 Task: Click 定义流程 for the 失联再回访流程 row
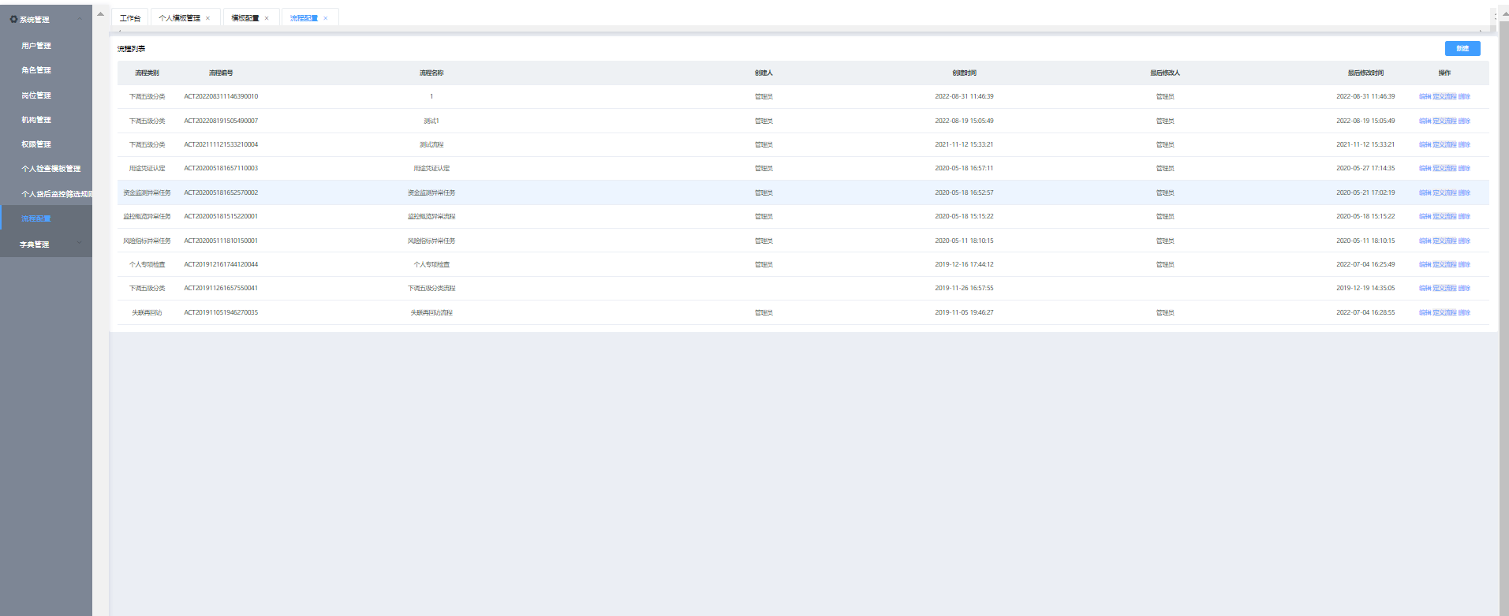tap(1444, 312)
